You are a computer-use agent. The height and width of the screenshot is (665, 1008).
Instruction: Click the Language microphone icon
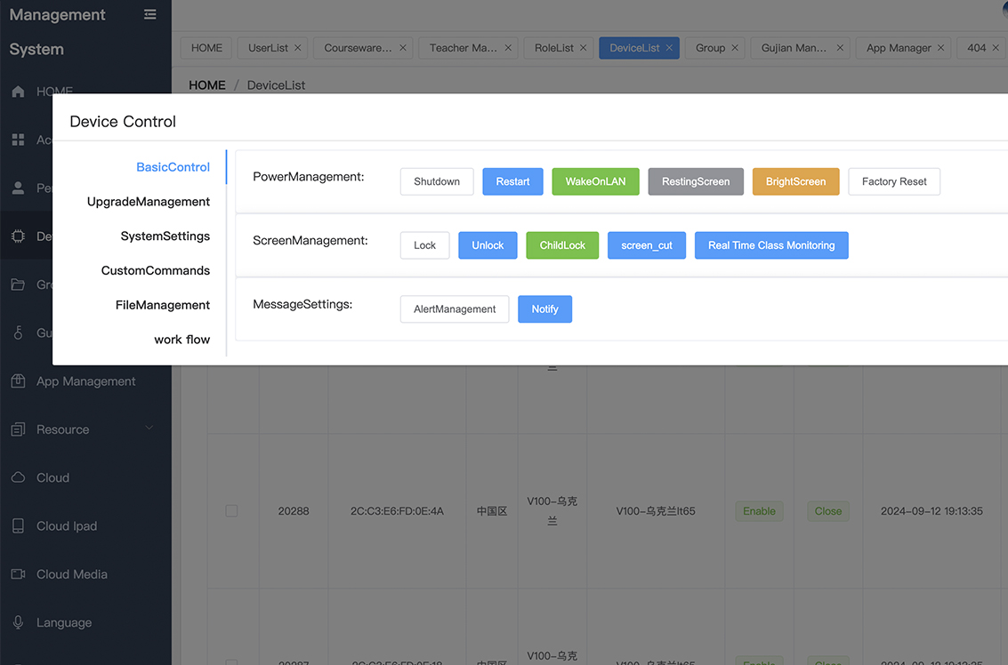[18, 622]
